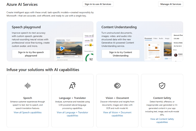The width and height of the screenshot is (196, 131).
Task: Click the Speech waveform icon
Action: [x=27, y=86]
